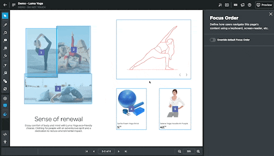This screenshot has width=274, height=156.
Task: Click the Preview button
Action: (x=265, y=5)
